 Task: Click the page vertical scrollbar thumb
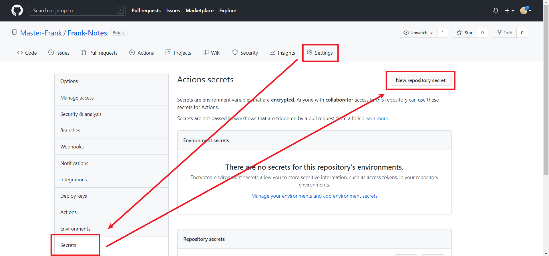pos(546,90)
